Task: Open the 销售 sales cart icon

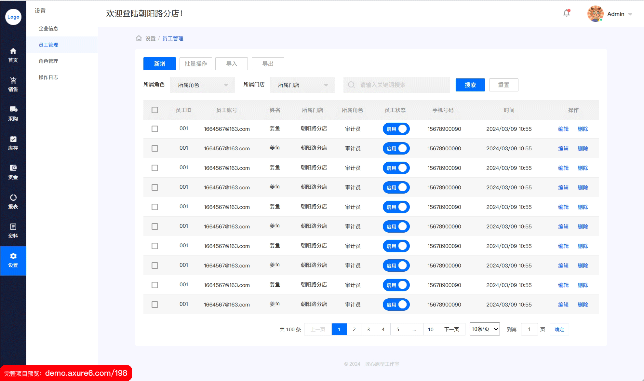Action: tap(13, 80)
